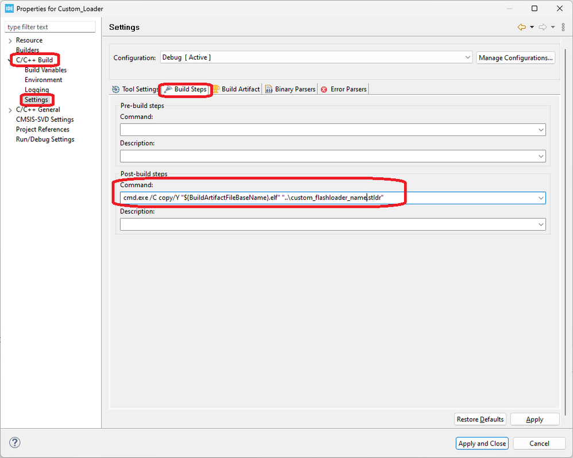Click the yellow back navigation arrow
The width and height of the screenshot is (573, 458).
pos(521,27)
